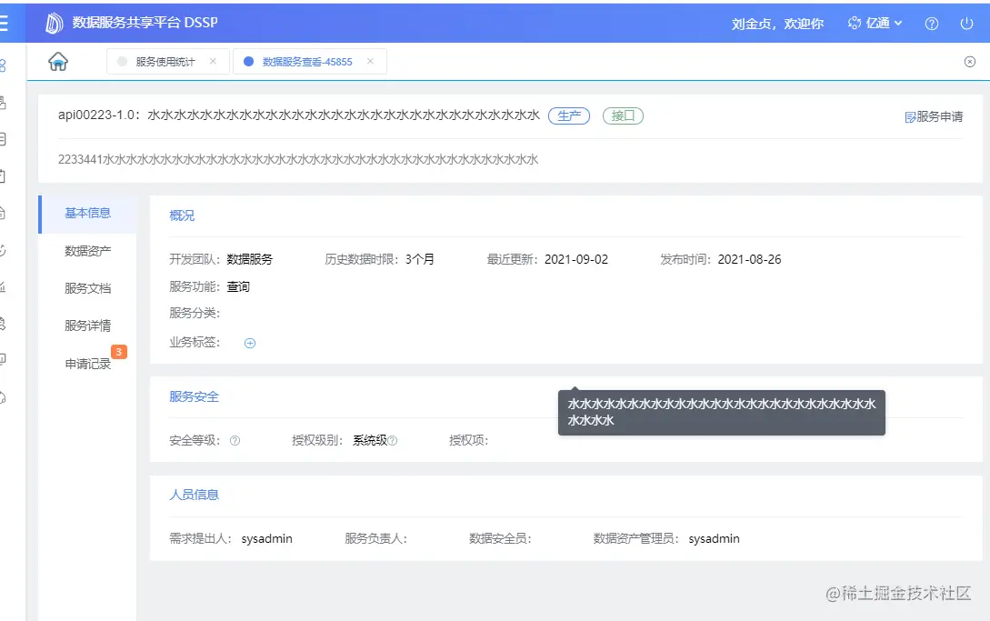
Task: Click the 服务功能 value 查询
Action: tap(238, 286)
